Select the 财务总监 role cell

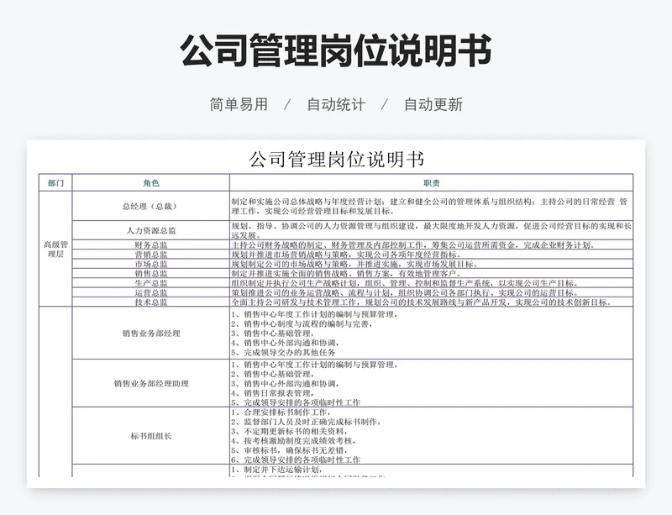tap(151, 244)
